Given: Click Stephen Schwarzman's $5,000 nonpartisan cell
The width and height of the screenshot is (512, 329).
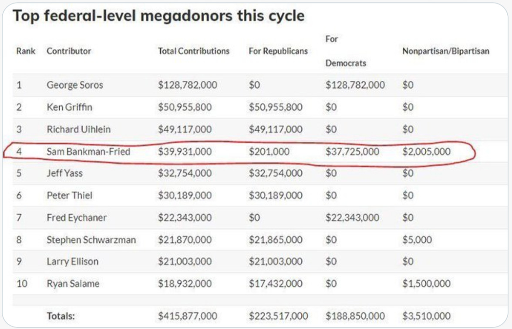Looking at the screenshot, I should 417,240.
